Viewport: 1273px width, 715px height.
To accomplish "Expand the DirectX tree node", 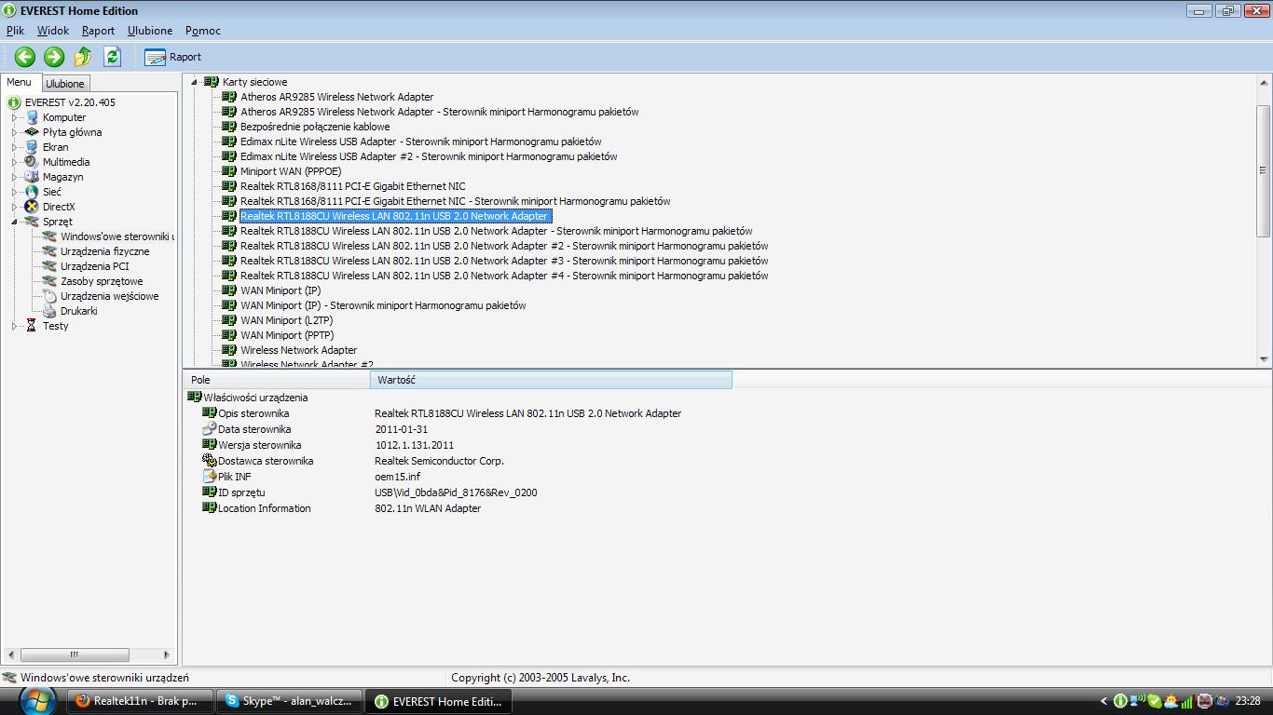I will pos(14,207).
